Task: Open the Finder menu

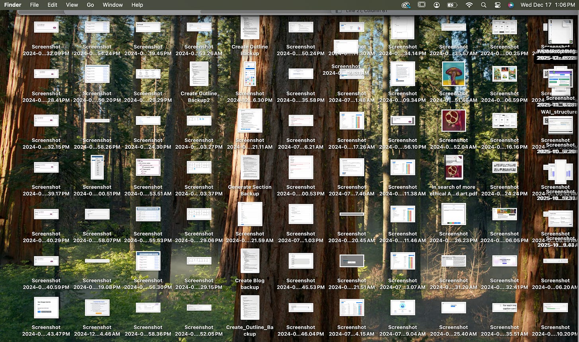Action: pos(13,5)
